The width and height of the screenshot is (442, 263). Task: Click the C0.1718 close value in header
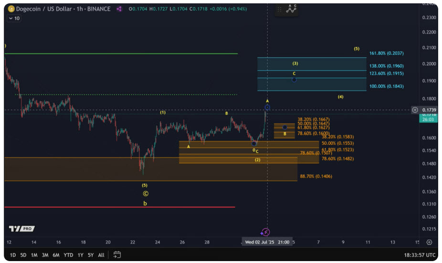pos(199,9)
